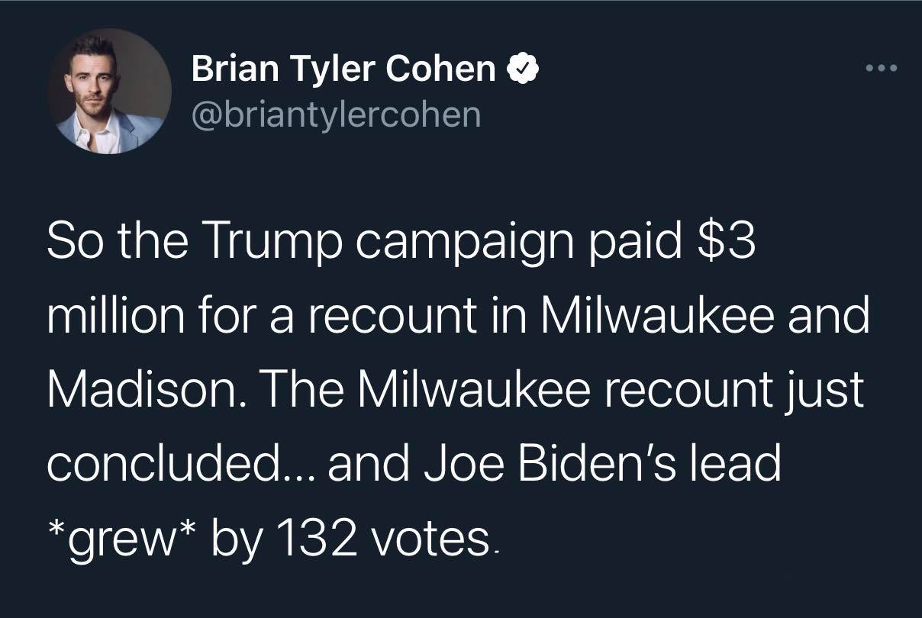Visit the @briantylercohen handle link
The width and height of the screenshot is (922, 618).
click(x=337, y=115)
